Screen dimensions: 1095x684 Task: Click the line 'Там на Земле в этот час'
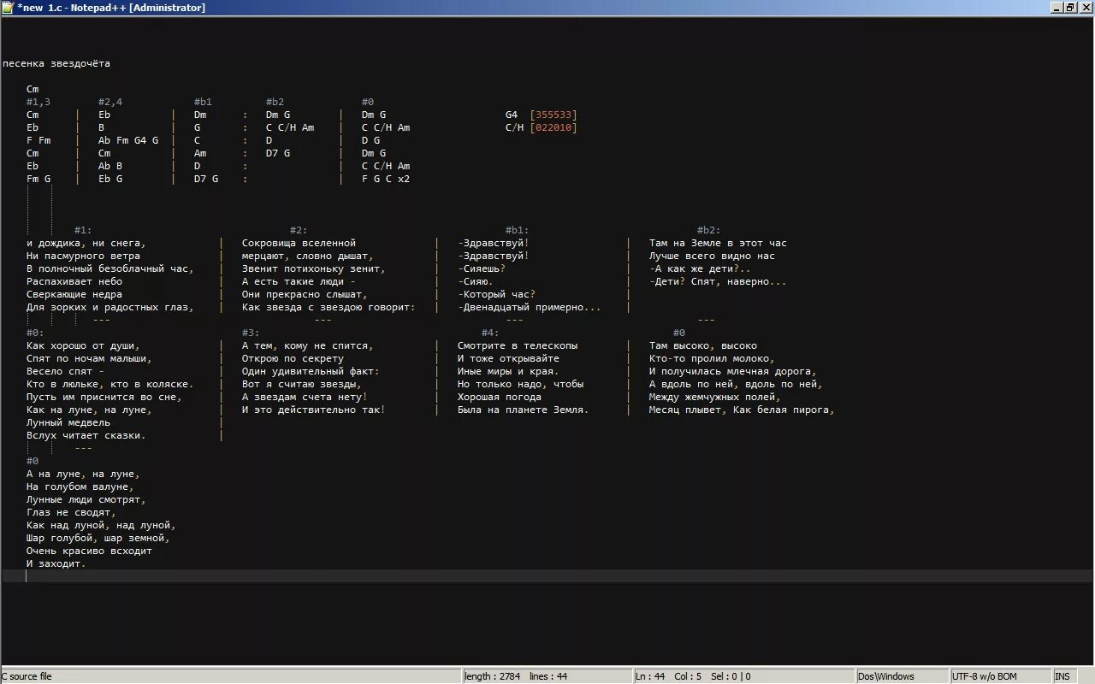point(718,243)
